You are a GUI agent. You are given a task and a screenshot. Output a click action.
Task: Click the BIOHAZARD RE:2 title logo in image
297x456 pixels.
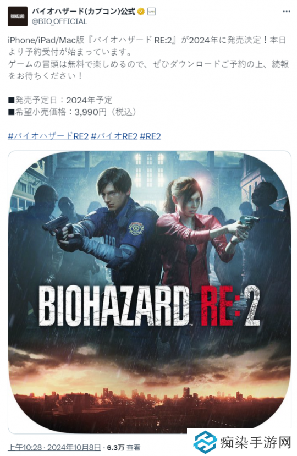149,305
